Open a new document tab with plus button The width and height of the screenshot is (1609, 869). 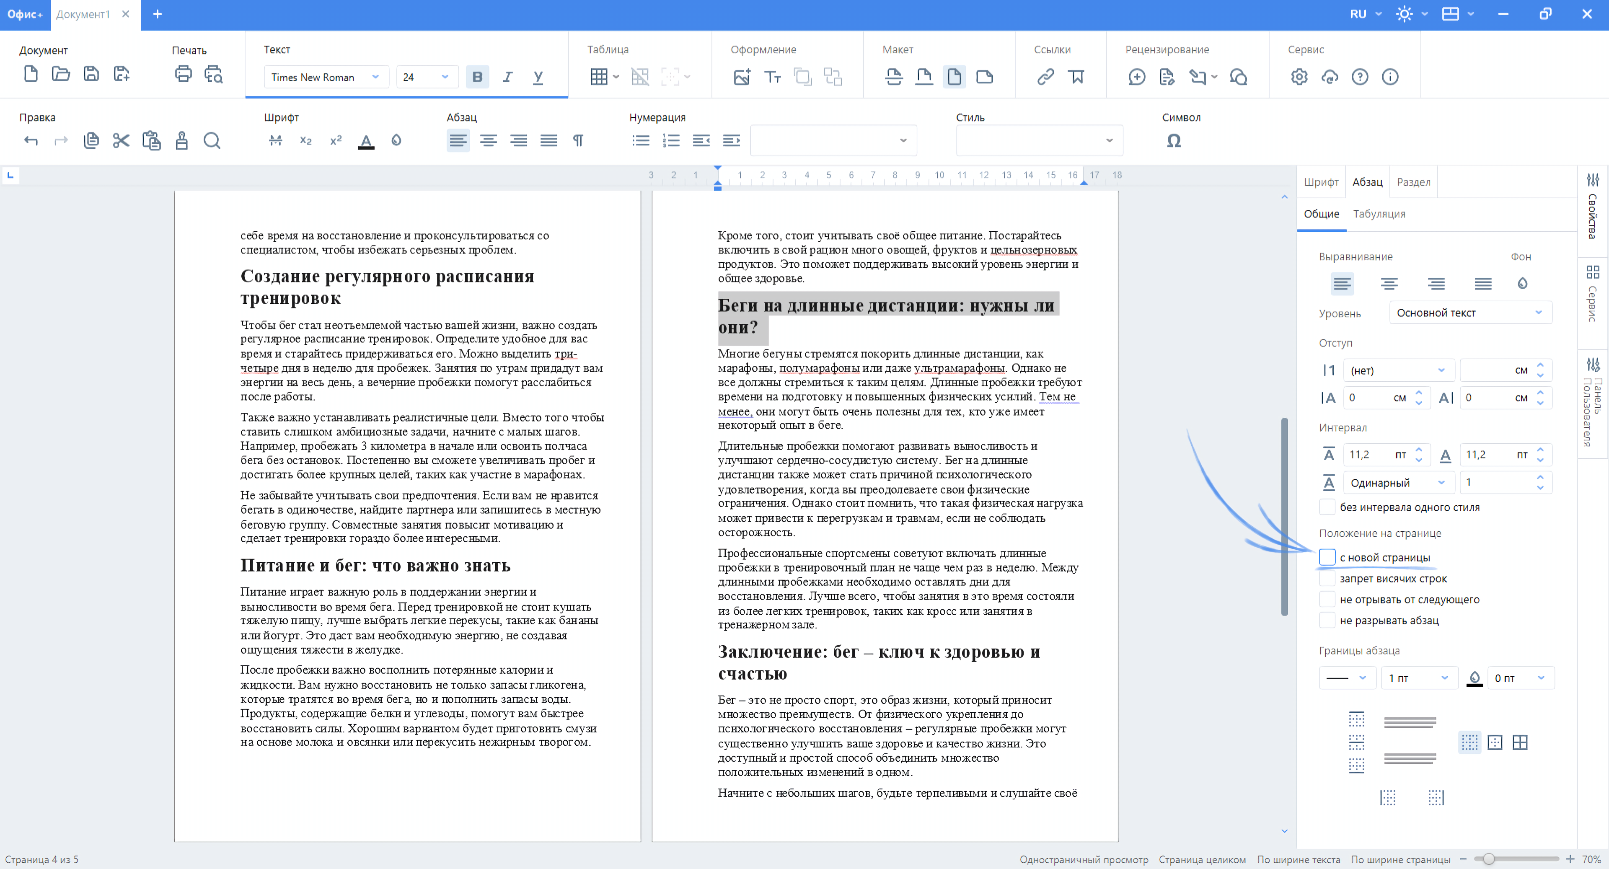158,14
